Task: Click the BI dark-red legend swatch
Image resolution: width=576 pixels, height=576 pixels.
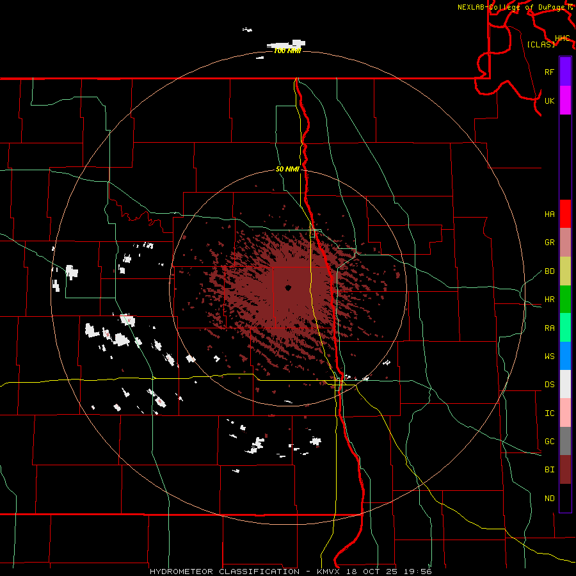Action: pyautogui.click(x=565, y=470)
